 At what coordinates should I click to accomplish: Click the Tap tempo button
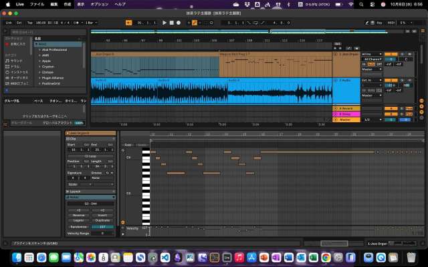point(31,23)
